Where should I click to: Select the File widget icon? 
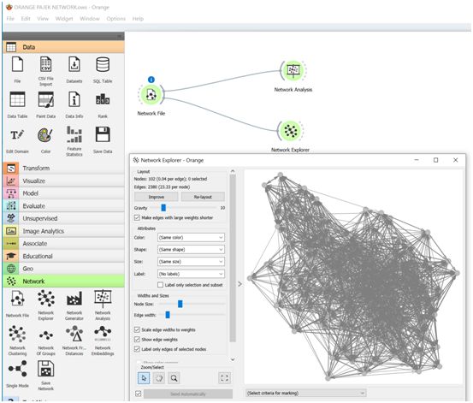tap(17, 64)
